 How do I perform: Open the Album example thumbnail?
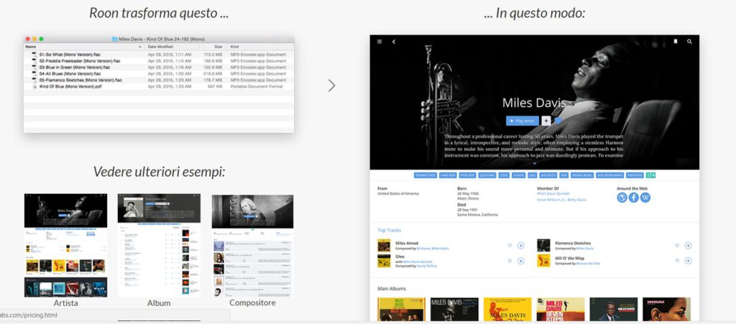[x=159, y=245]
